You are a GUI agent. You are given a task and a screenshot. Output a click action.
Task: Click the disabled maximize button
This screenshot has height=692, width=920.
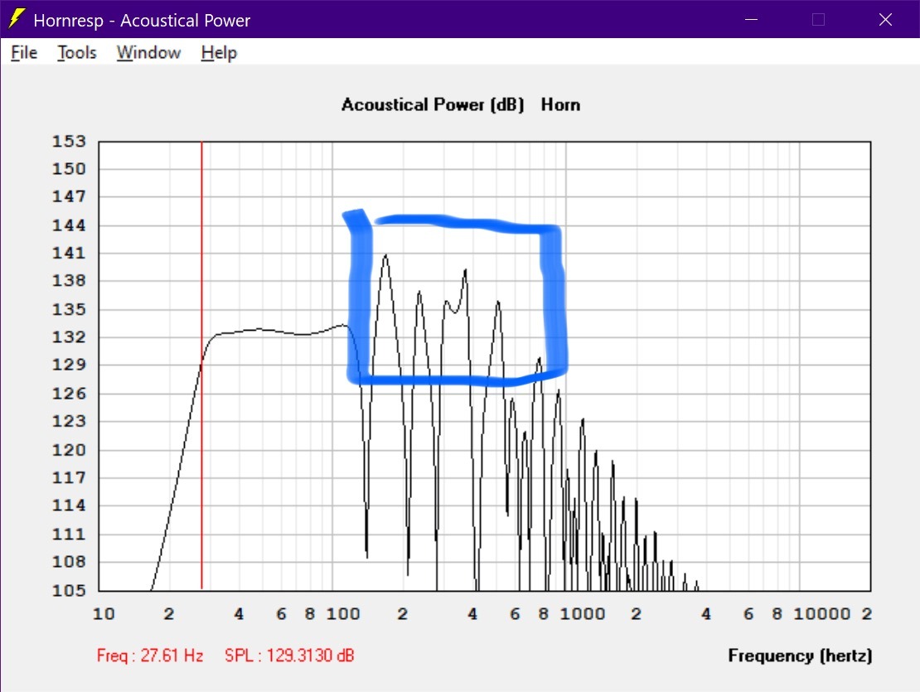point(819,19)
